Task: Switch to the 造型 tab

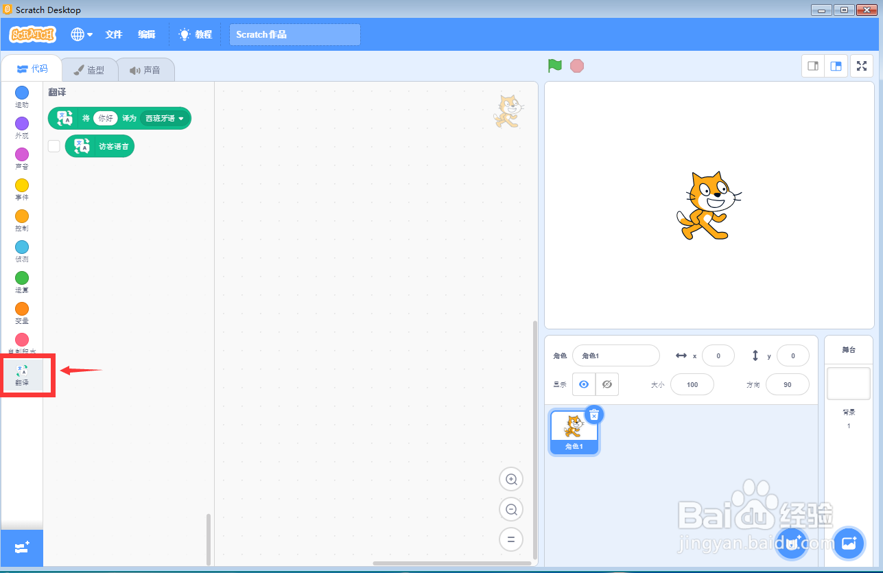Action: pyautogui.click(x=89, y=70)
